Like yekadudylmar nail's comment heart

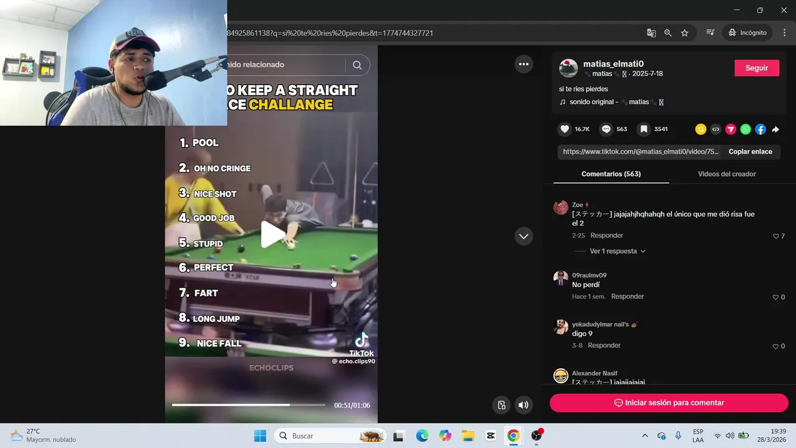pos(776,347)
